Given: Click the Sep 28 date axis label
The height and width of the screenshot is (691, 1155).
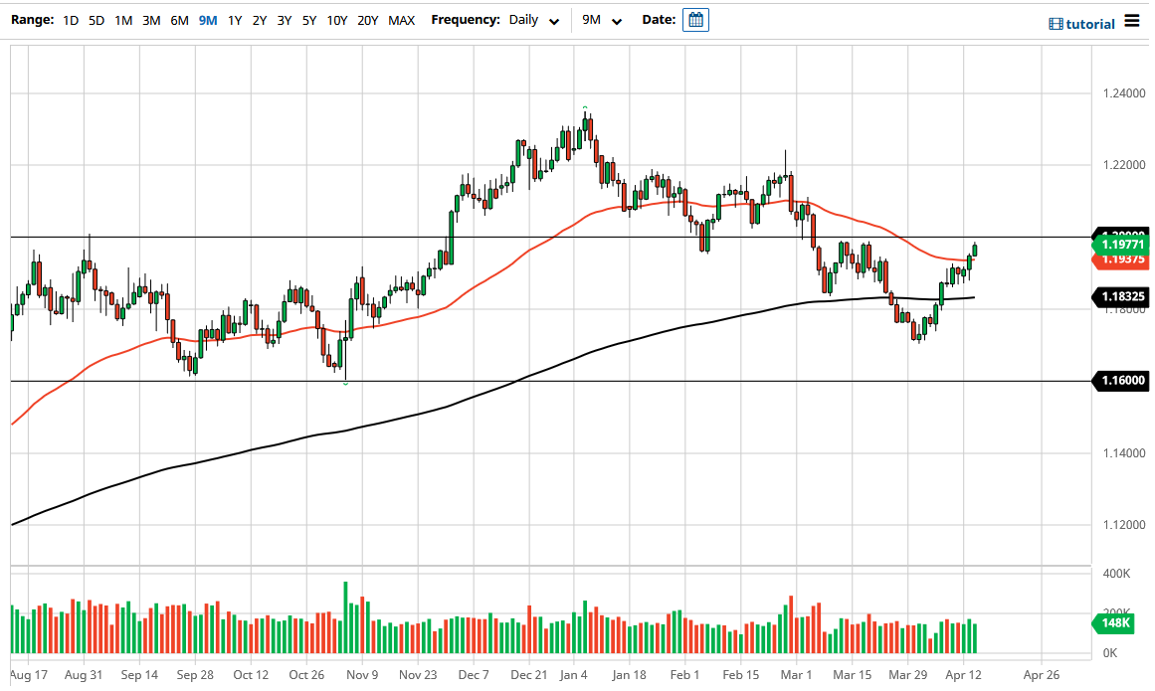Looking at the screenshot, I should point(195,675).
